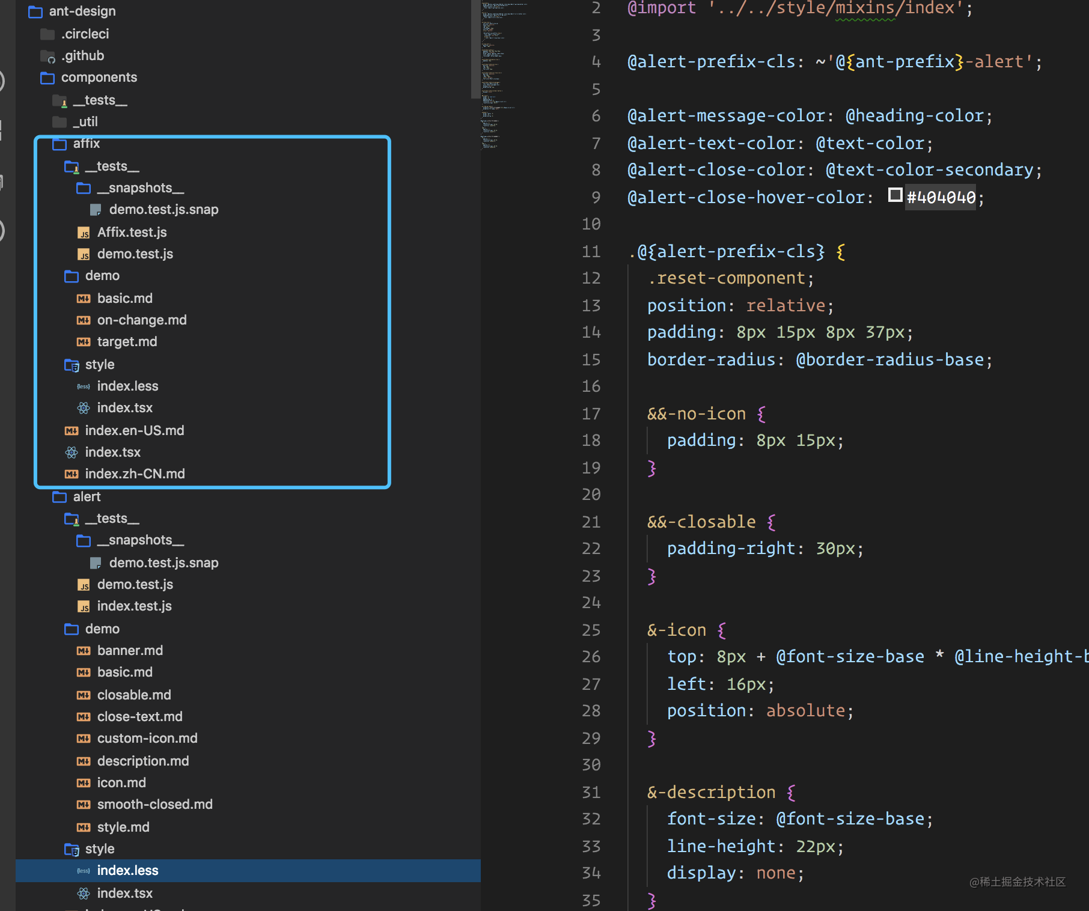Open basic.md in affix demo
The width and height of the screenshot is (1089, 911).
(x=125, y=298)
